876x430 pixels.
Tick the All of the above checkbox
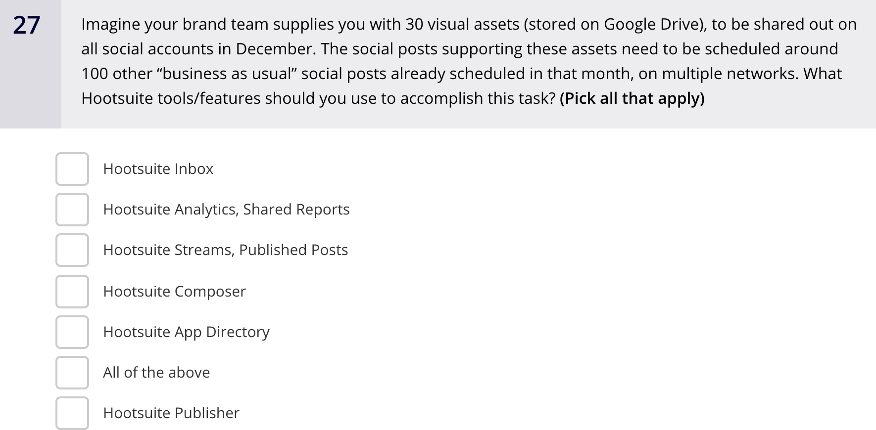coord(72,373)
